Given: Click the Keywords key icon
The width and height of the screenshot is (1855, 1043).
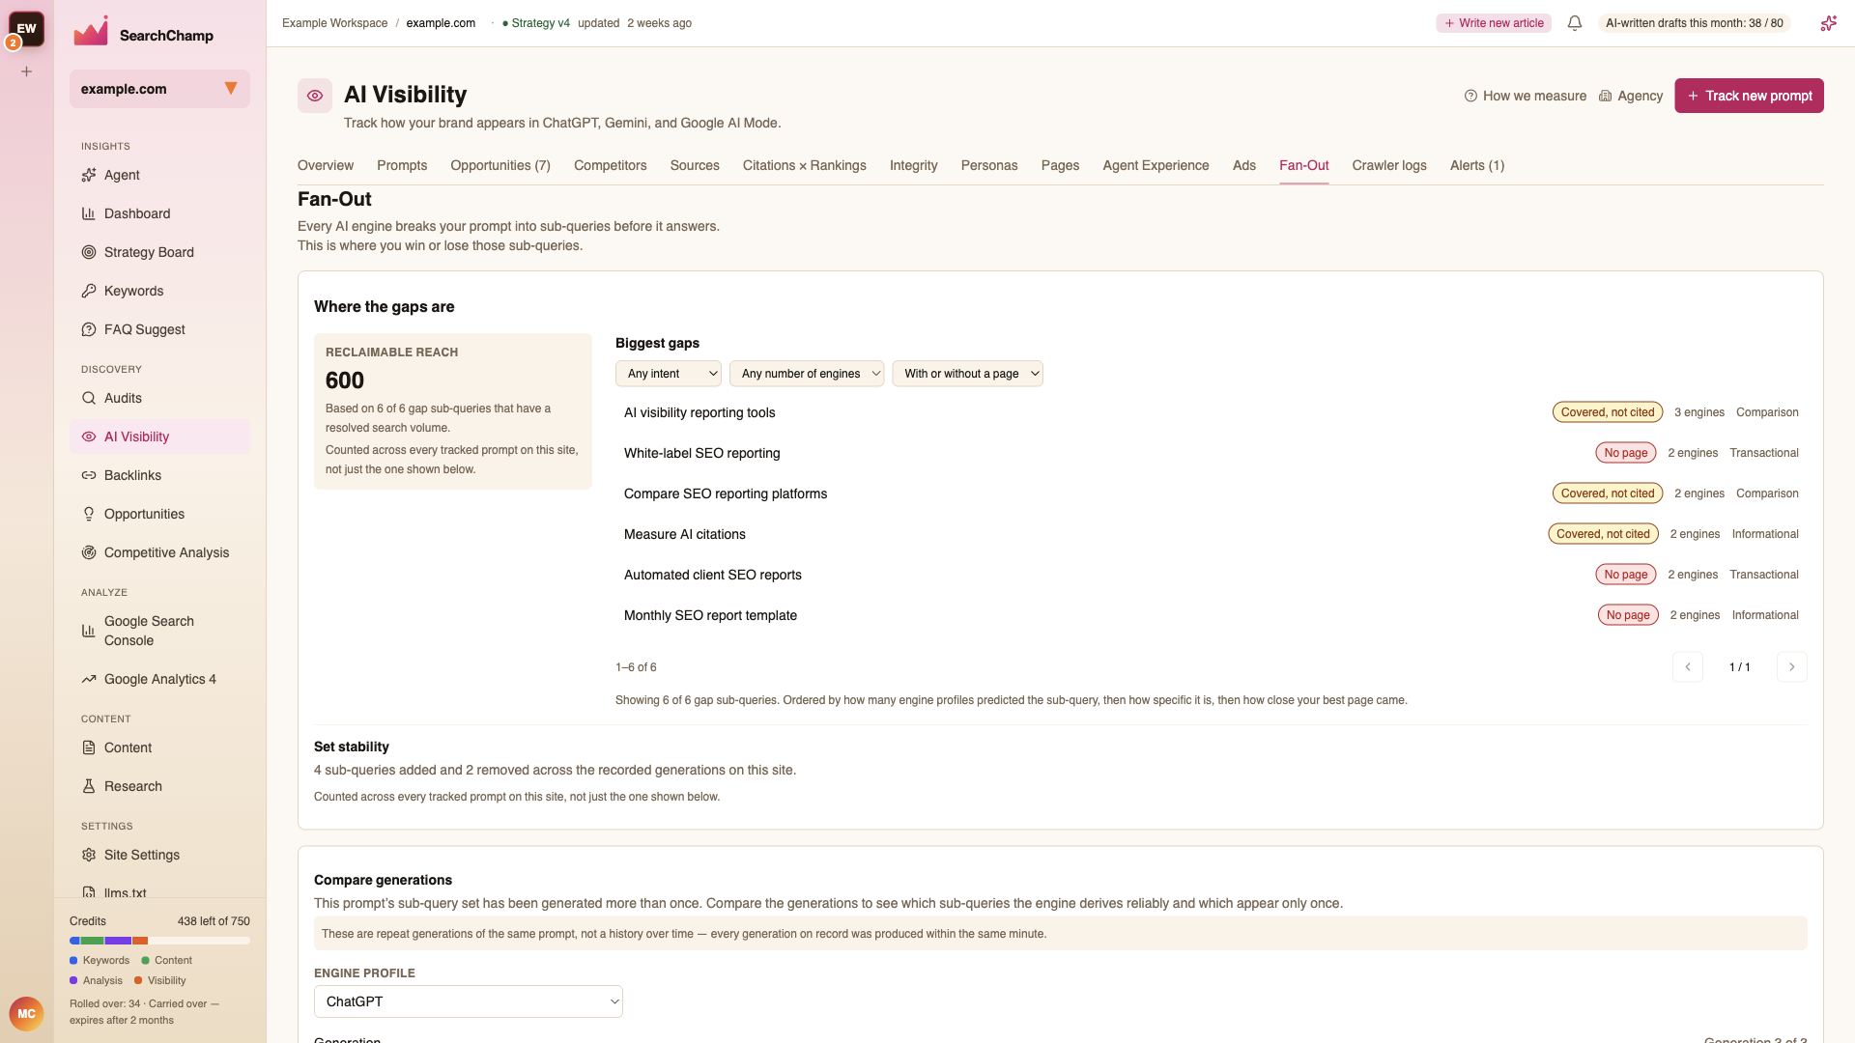Looking at the screenshot, I should pyautogui.click(x=89, y=291).
